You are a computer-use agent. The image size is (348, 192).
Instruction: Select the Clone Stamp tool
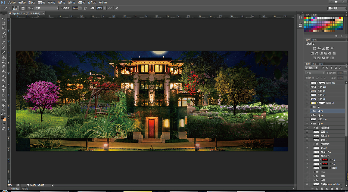[x=4, y=57]
